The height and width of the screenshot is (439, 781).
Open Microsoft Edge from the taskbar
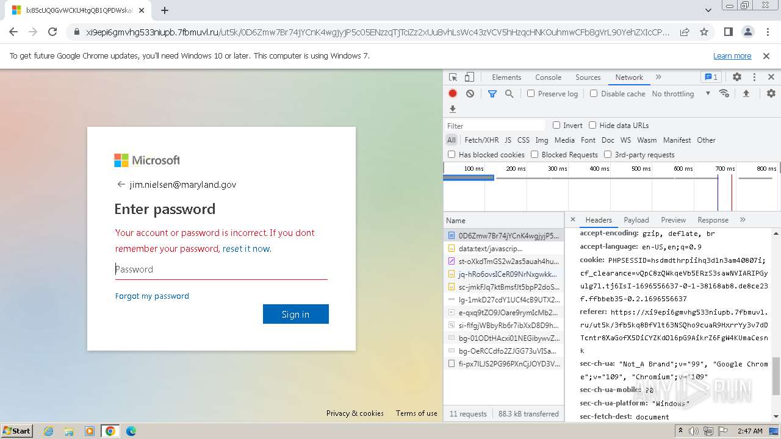pos(131,431)
